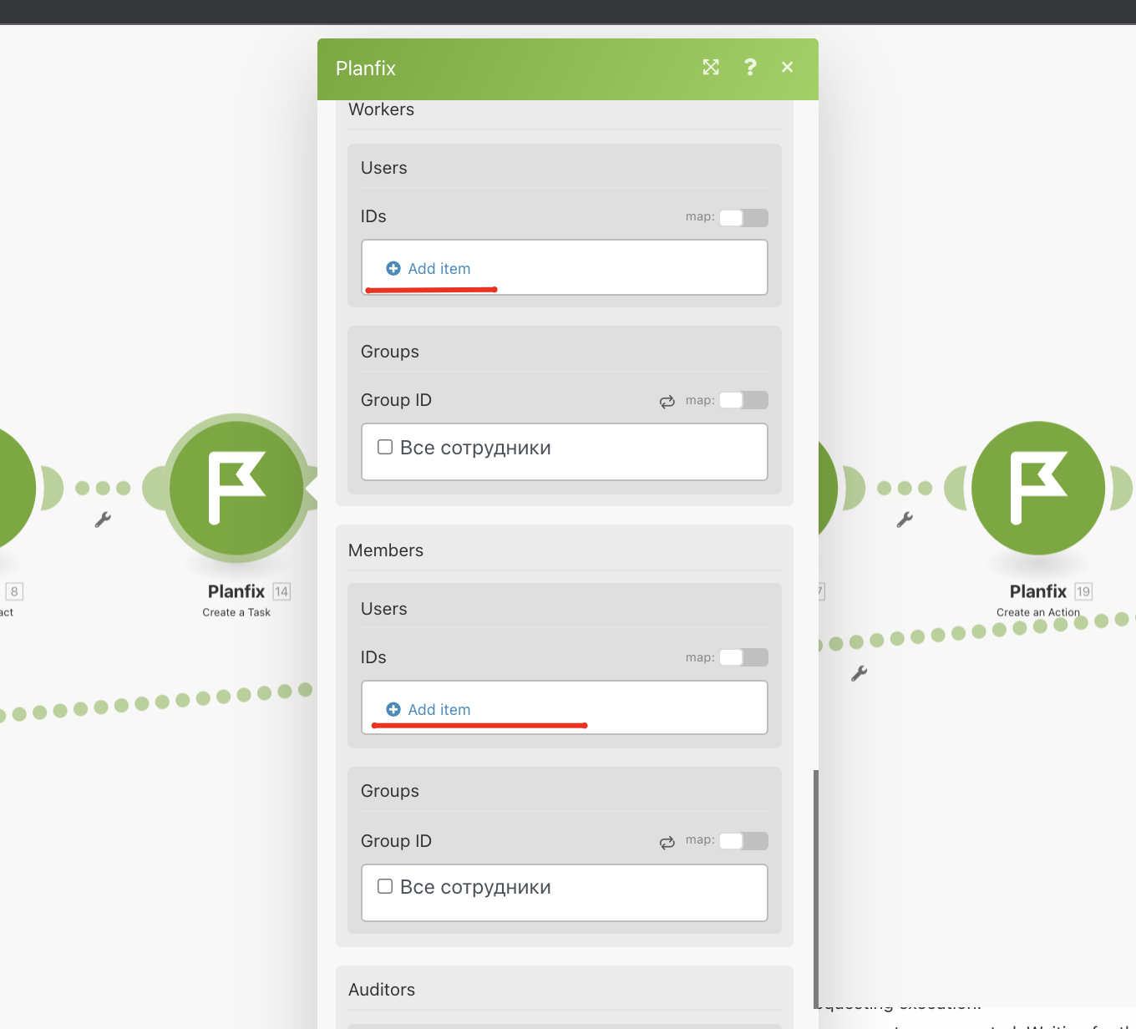Click dialog vertical scrollbar
Viewport: 1136px width, 1029px height.
[x=816, y=889]
